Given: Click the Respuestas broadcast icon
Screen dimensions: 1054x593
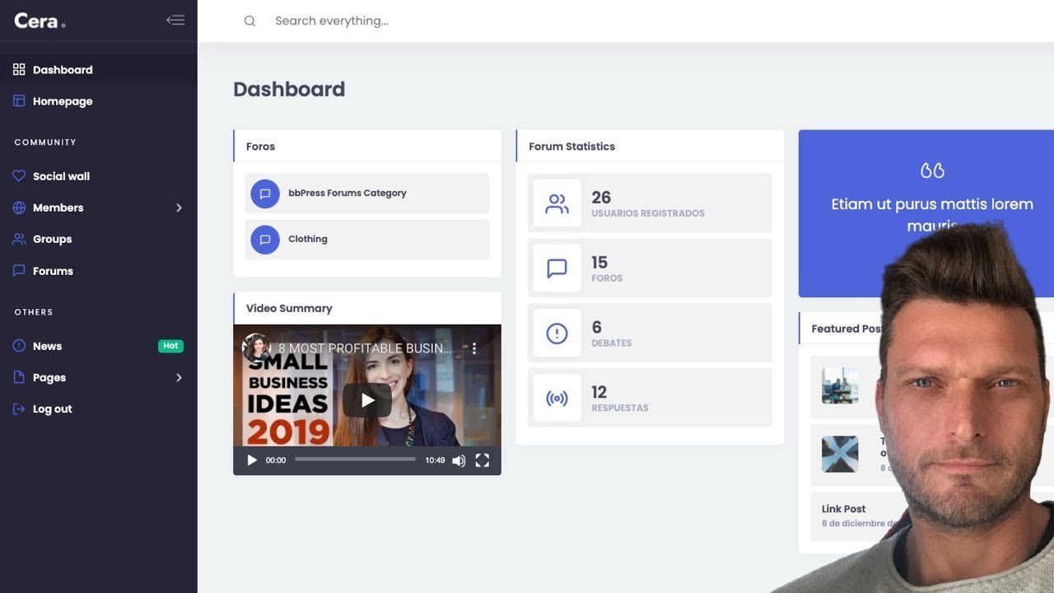Looking at the screenshot, I should point(557,398).
